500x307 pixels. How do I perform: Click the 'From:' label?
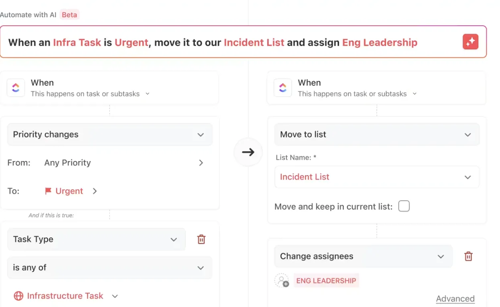click(x=19, y=163)
